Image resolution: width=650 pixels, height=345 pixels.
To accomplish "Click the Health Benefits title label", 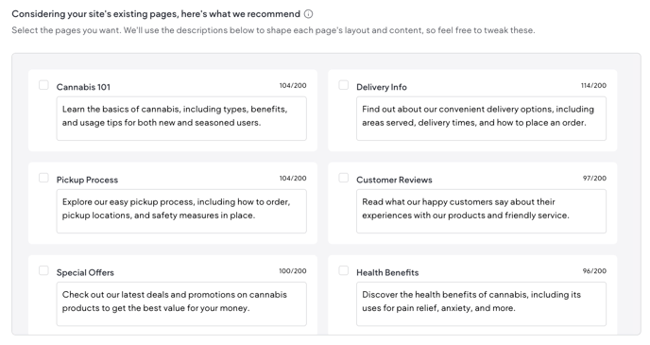I will coord(387,272).
